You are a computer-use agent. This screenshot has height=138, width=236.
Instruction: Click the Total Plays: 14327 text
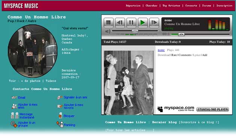coord(115,42)
